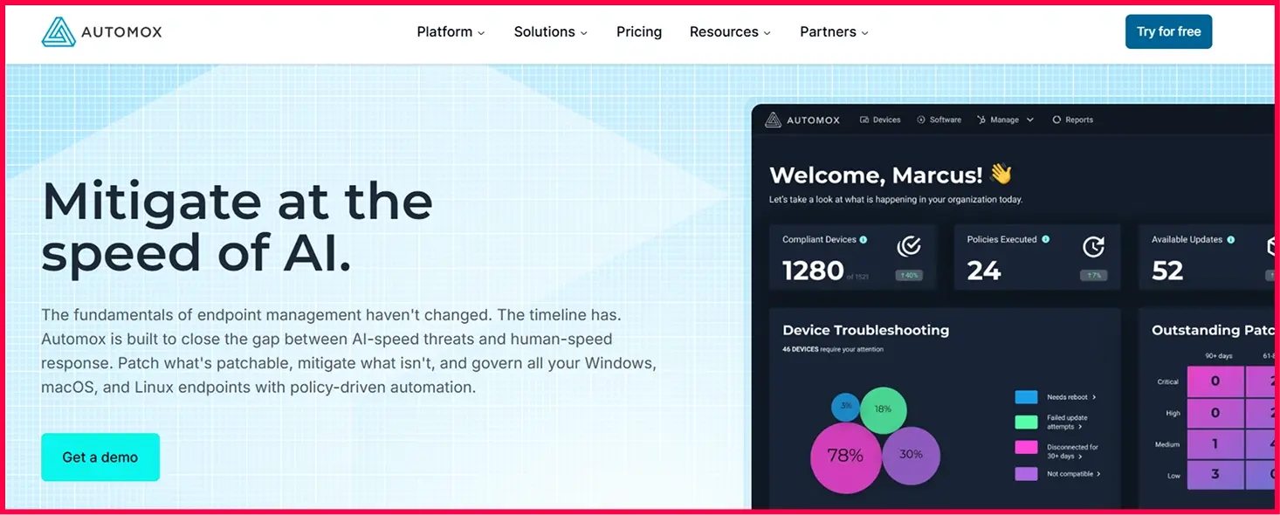Click the 24 policies executed value

click(x=984, y=271)
